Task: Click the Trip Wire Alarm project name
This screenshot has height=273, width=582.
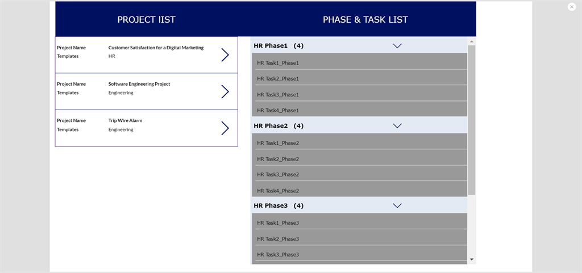Action: coord(125,120)
